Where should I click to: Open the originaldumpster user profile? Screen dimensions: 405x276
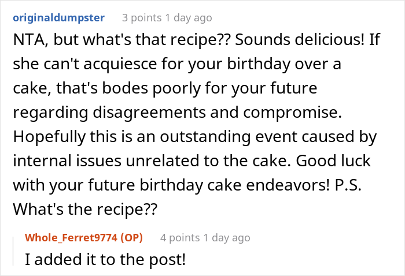[x=58, y=18]
